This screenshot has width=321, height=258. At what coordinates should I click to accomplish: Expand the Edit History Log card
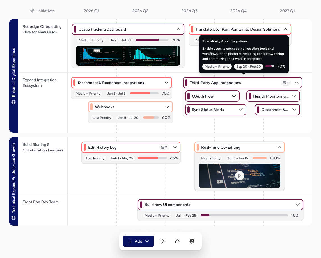[175, 147]
